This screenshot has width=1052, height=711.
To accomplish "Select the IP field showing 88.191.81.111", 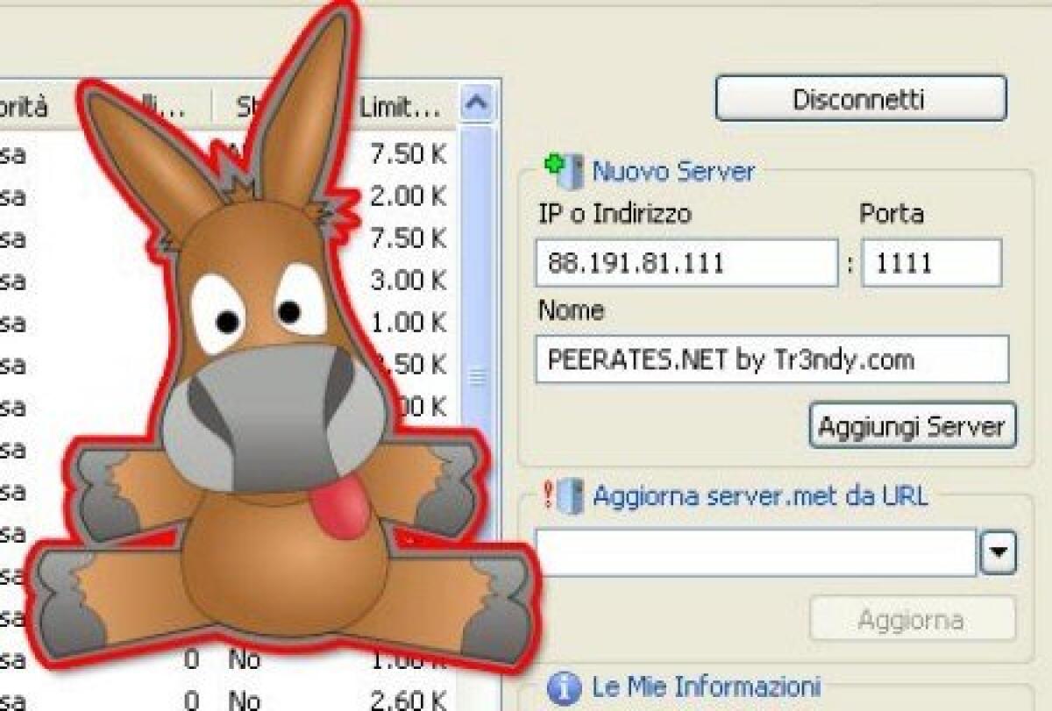I will 688,262.
